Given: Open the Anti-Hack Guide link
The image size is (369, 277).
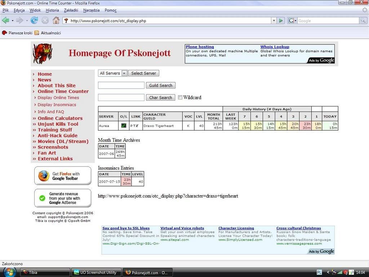Looking at the screenshot, I should pos(58,136).
